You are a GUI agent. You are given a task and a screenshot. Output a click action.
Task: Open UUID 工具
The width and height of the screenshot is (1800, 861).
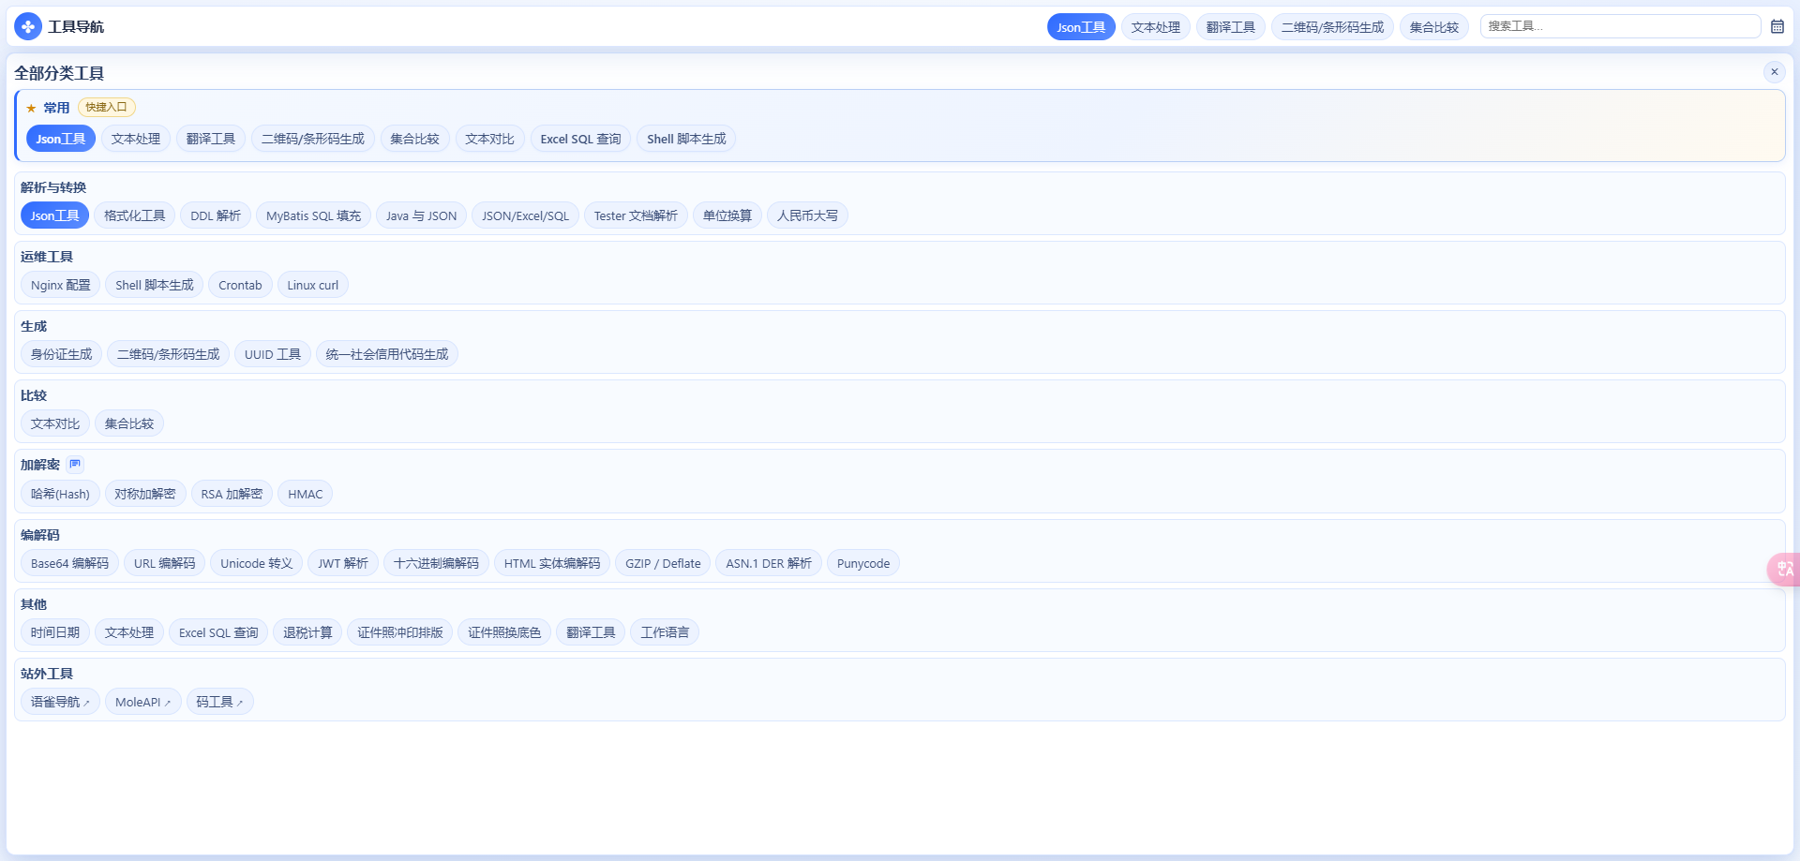pyautogui.click(x=273, y=354)
